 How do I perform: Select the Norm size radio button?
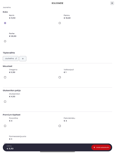coord(5,23)
